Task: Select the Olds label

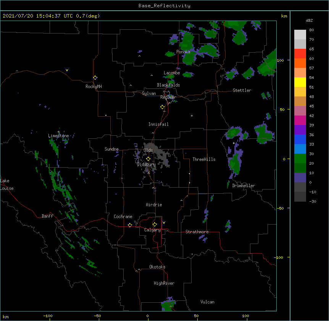Action: point(148,150)
